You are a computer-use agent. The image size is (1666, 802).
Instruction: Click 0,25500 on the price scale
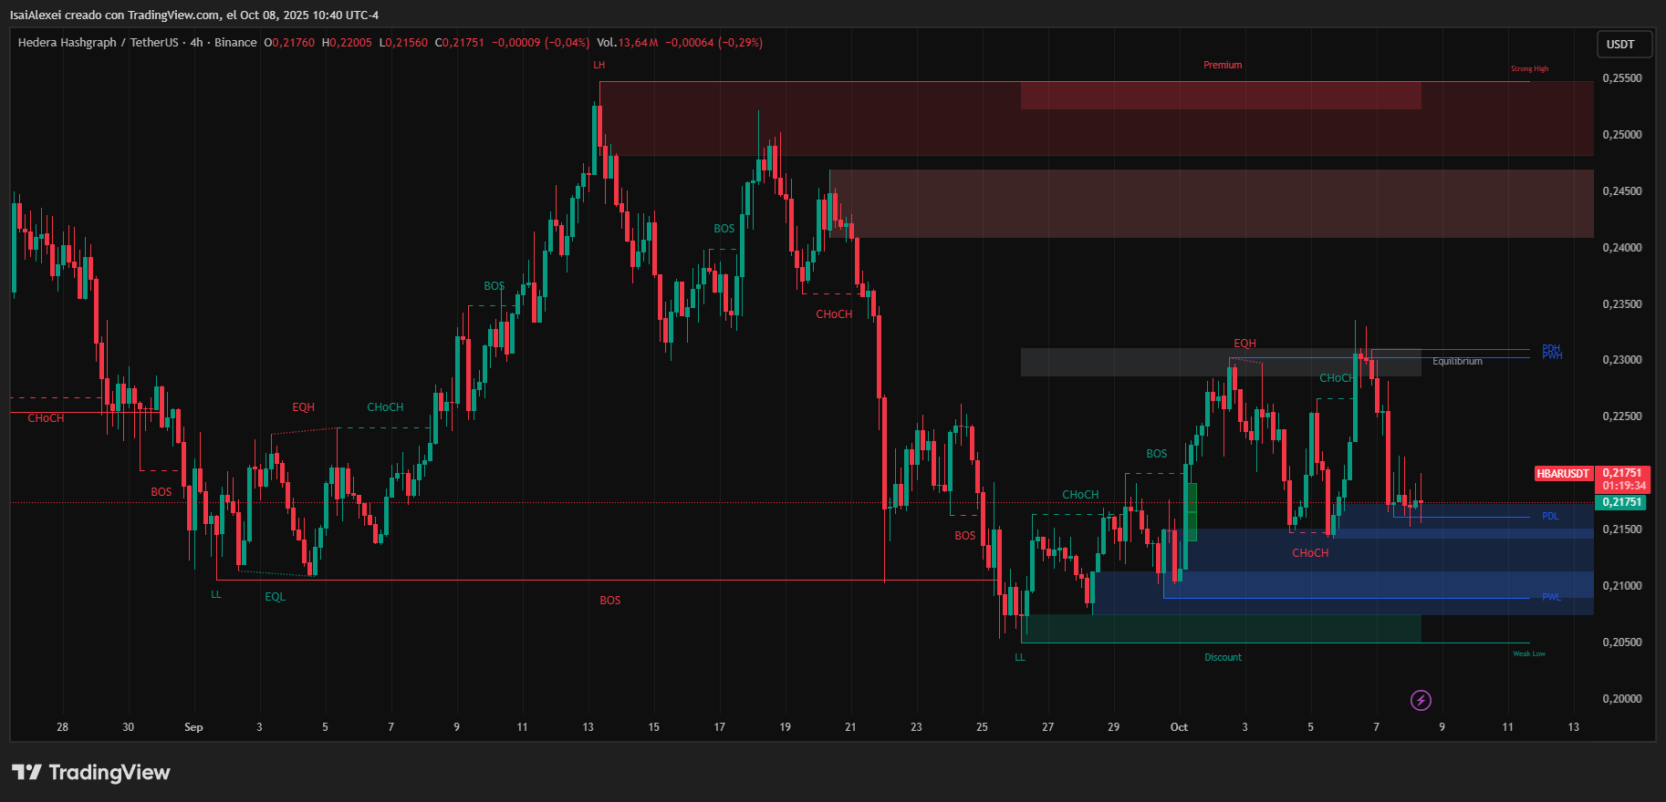1621,78
